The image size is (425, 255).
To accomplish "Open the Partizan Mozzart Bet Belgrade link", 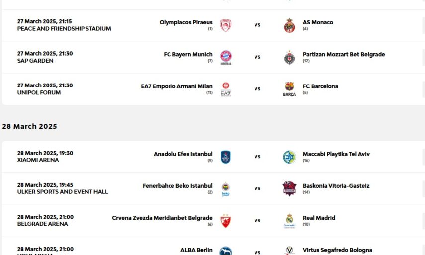I will [x=343, y=54].
